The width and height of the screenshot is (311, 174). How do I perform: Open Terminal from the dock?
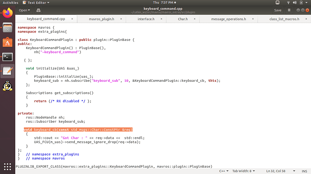tap(8, 57)
